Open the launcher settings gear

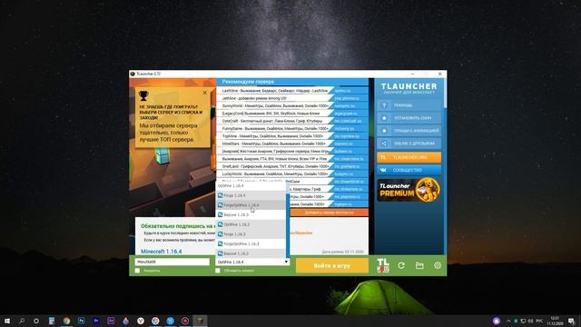438,265
